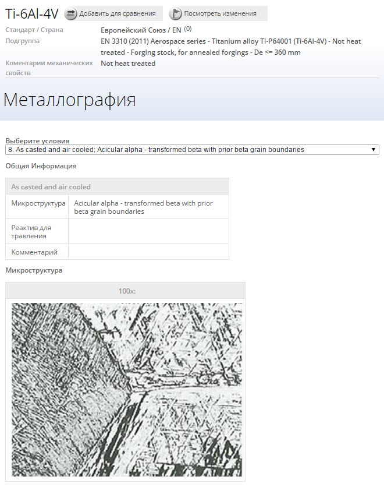
Task: Click the compare arrows icon
Action: click(71, 13)
